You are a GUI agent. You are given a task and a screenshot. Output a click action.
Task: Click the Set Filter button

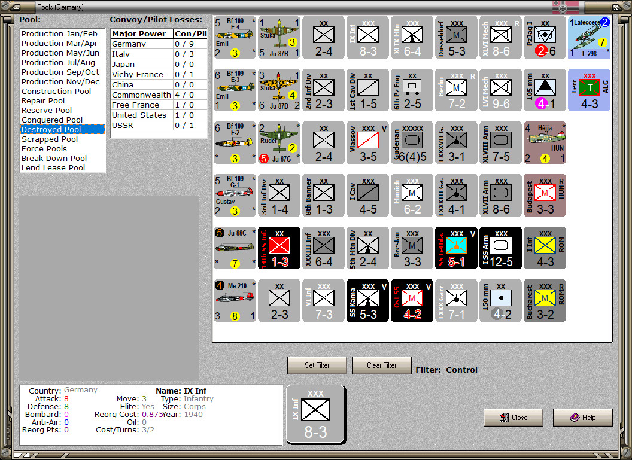click(x=317, y=365)
